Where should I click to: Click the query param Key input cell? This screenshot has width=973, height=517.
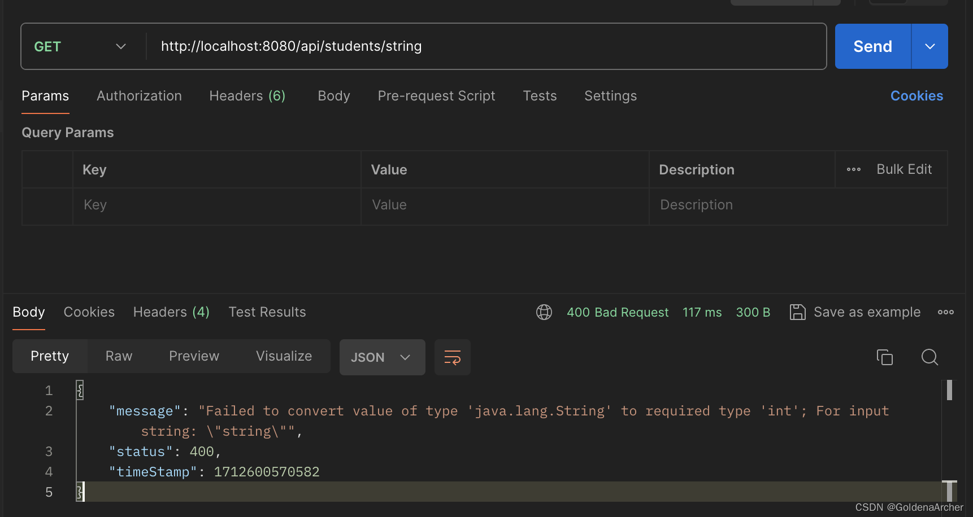[x=217, y=205]
